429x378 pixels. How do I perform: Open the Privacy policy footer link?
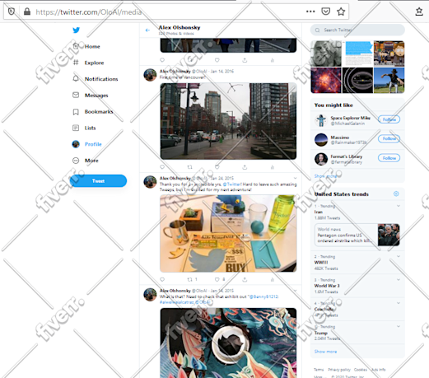click(339, 370)
